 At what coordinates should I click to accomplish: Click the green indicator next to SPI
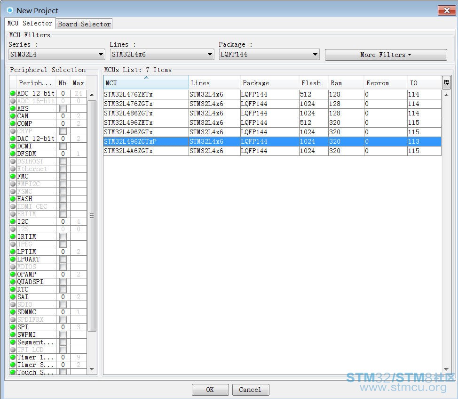tap(13, 327)
